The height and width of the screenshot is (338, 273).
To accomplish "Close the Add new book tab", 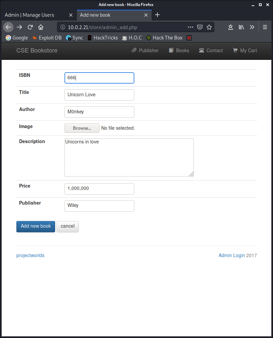I will pos(146,15).
